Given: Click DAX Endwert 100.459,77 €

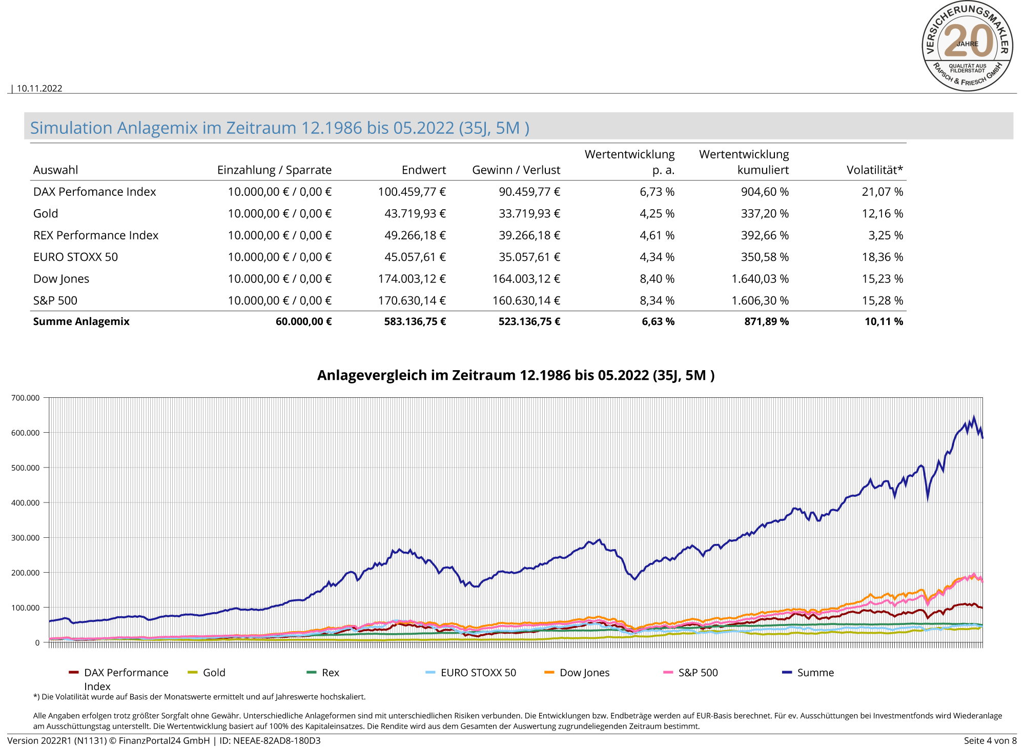Looking at the screenshot, I should (412, 192).
